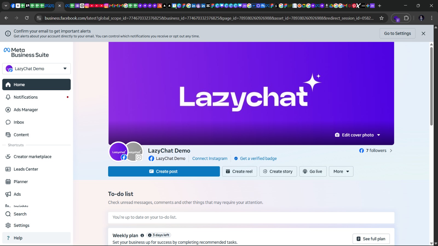
Task: Select Creator marketplace in shortcuts
Action: click(32, 157)
